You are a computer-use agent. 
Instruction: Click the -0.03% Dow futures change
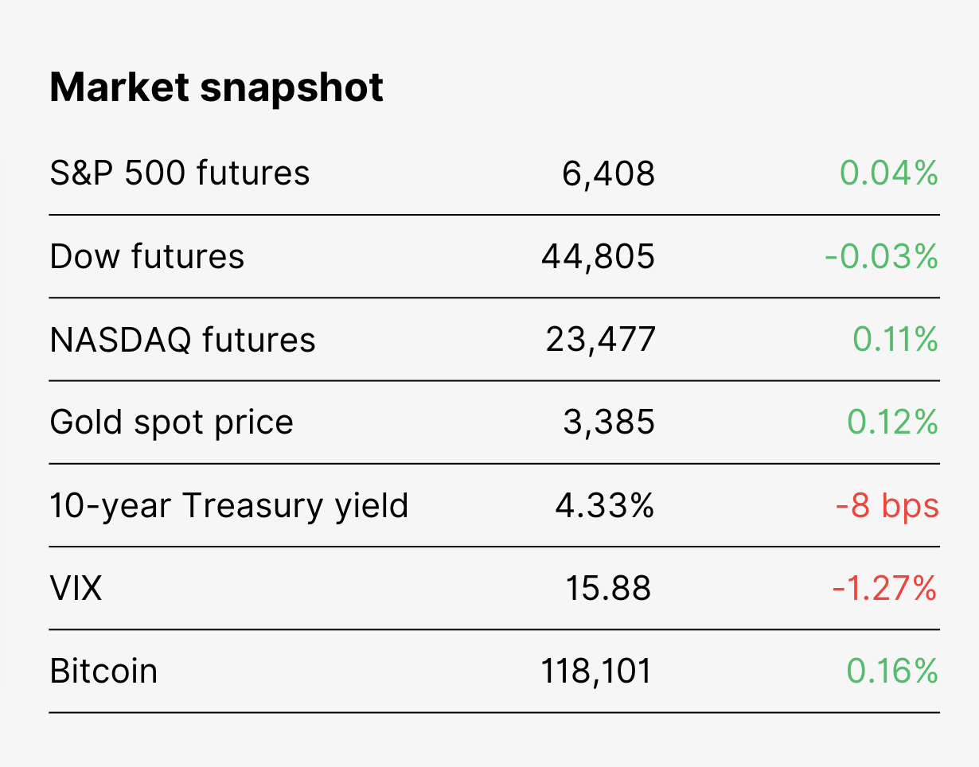click(x=882, y=256)
